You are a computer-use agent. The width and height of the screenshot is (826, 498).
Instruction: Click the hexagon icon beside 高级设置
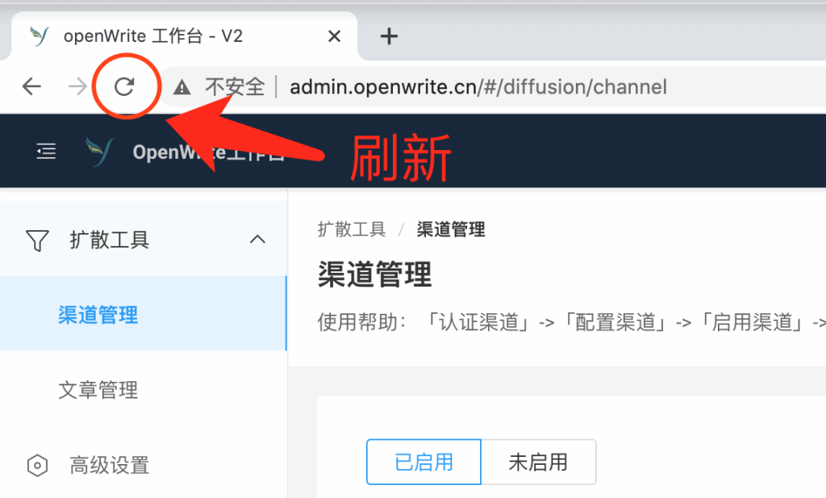[37, 466]
